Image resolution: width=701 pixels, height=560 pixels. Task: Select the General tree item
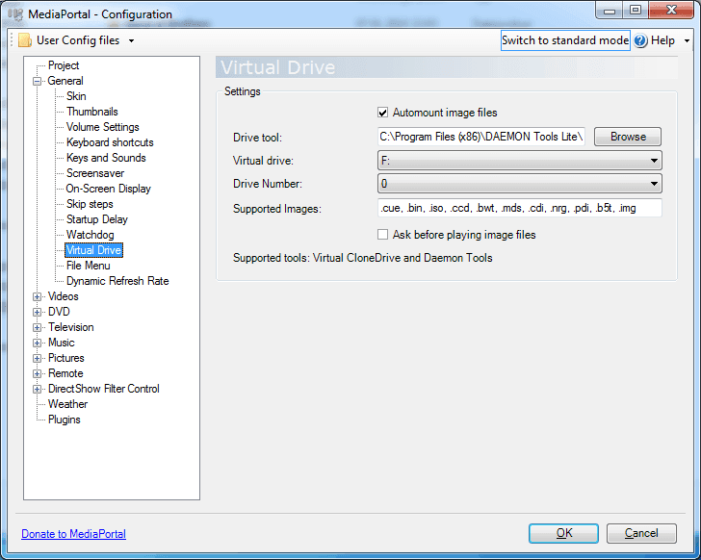65,81
